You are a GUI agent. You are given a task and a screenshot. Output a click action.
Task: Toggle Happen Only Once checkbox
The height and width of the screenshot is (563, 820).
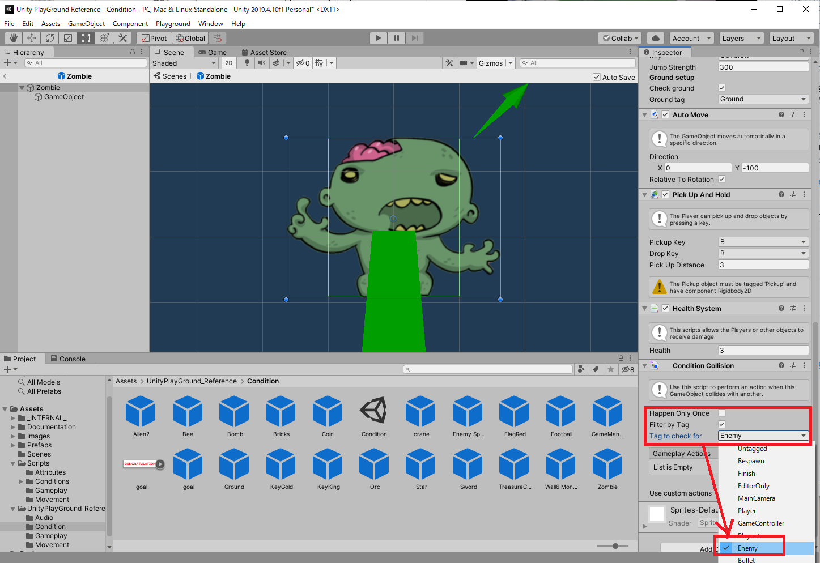(x=722, y=413)
